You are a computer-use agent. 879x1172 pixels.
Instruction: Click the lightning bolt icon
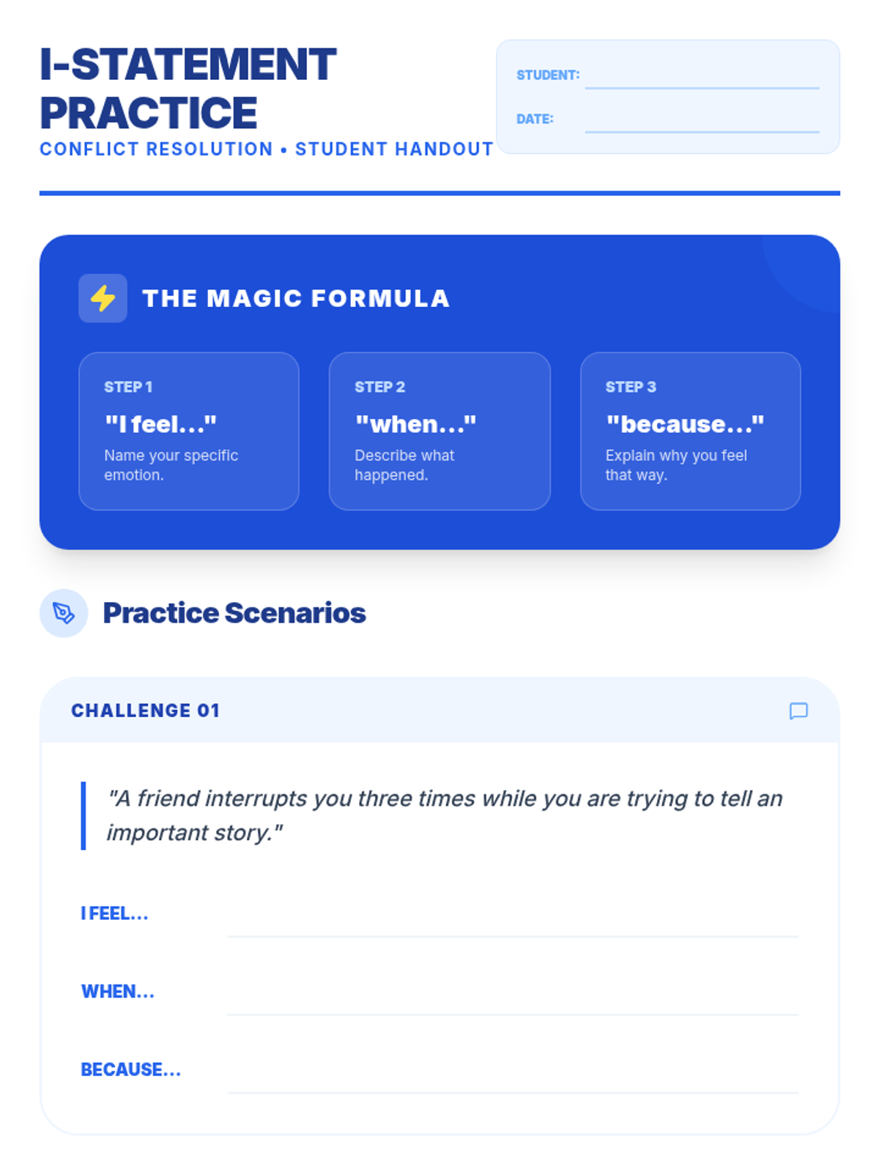pyautogui.click(x=103, y=298)
